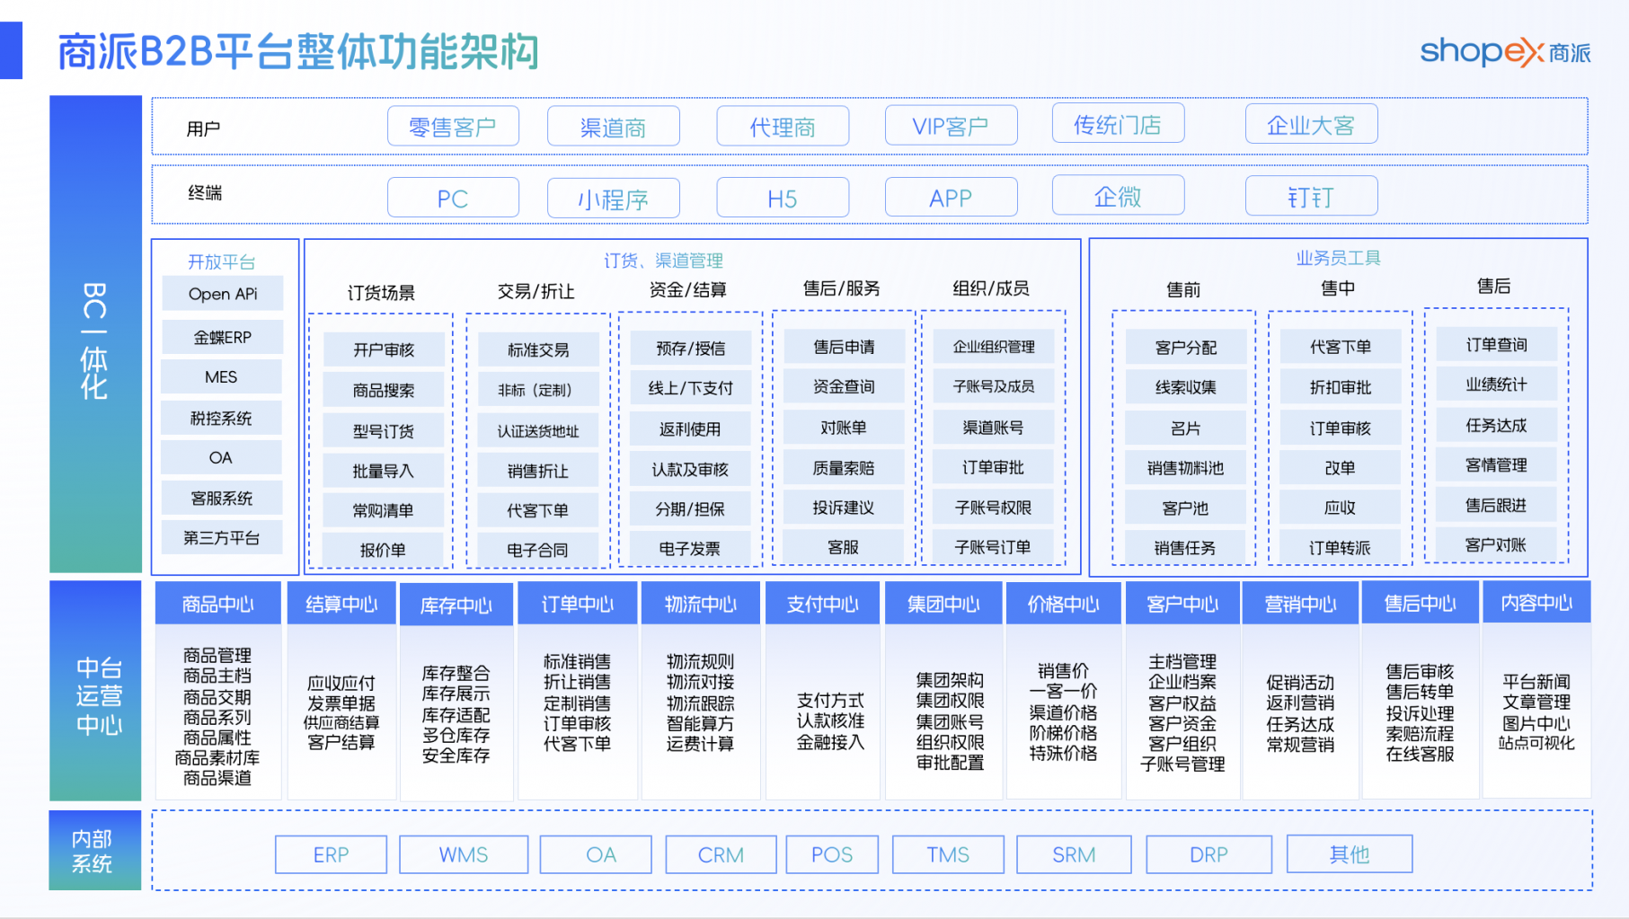This screenshot has width=1629, height=919.
Task: Click the 返利使用 cell
Action: [690, 429]
